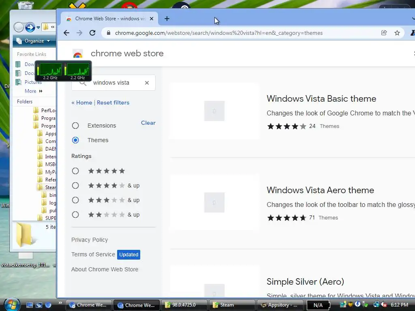Viewport: 415px width, 311px height.
Task: Bookmark this page with the star
Action: click(x=397, y=33)
